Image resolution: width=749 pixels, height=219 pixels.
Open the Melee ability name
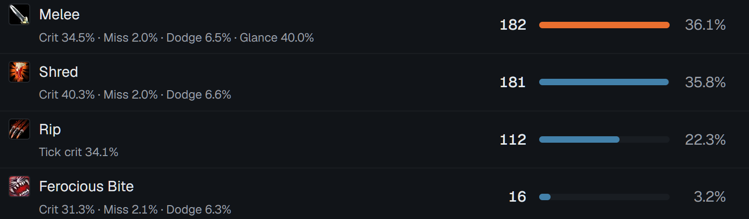point(60,14)
